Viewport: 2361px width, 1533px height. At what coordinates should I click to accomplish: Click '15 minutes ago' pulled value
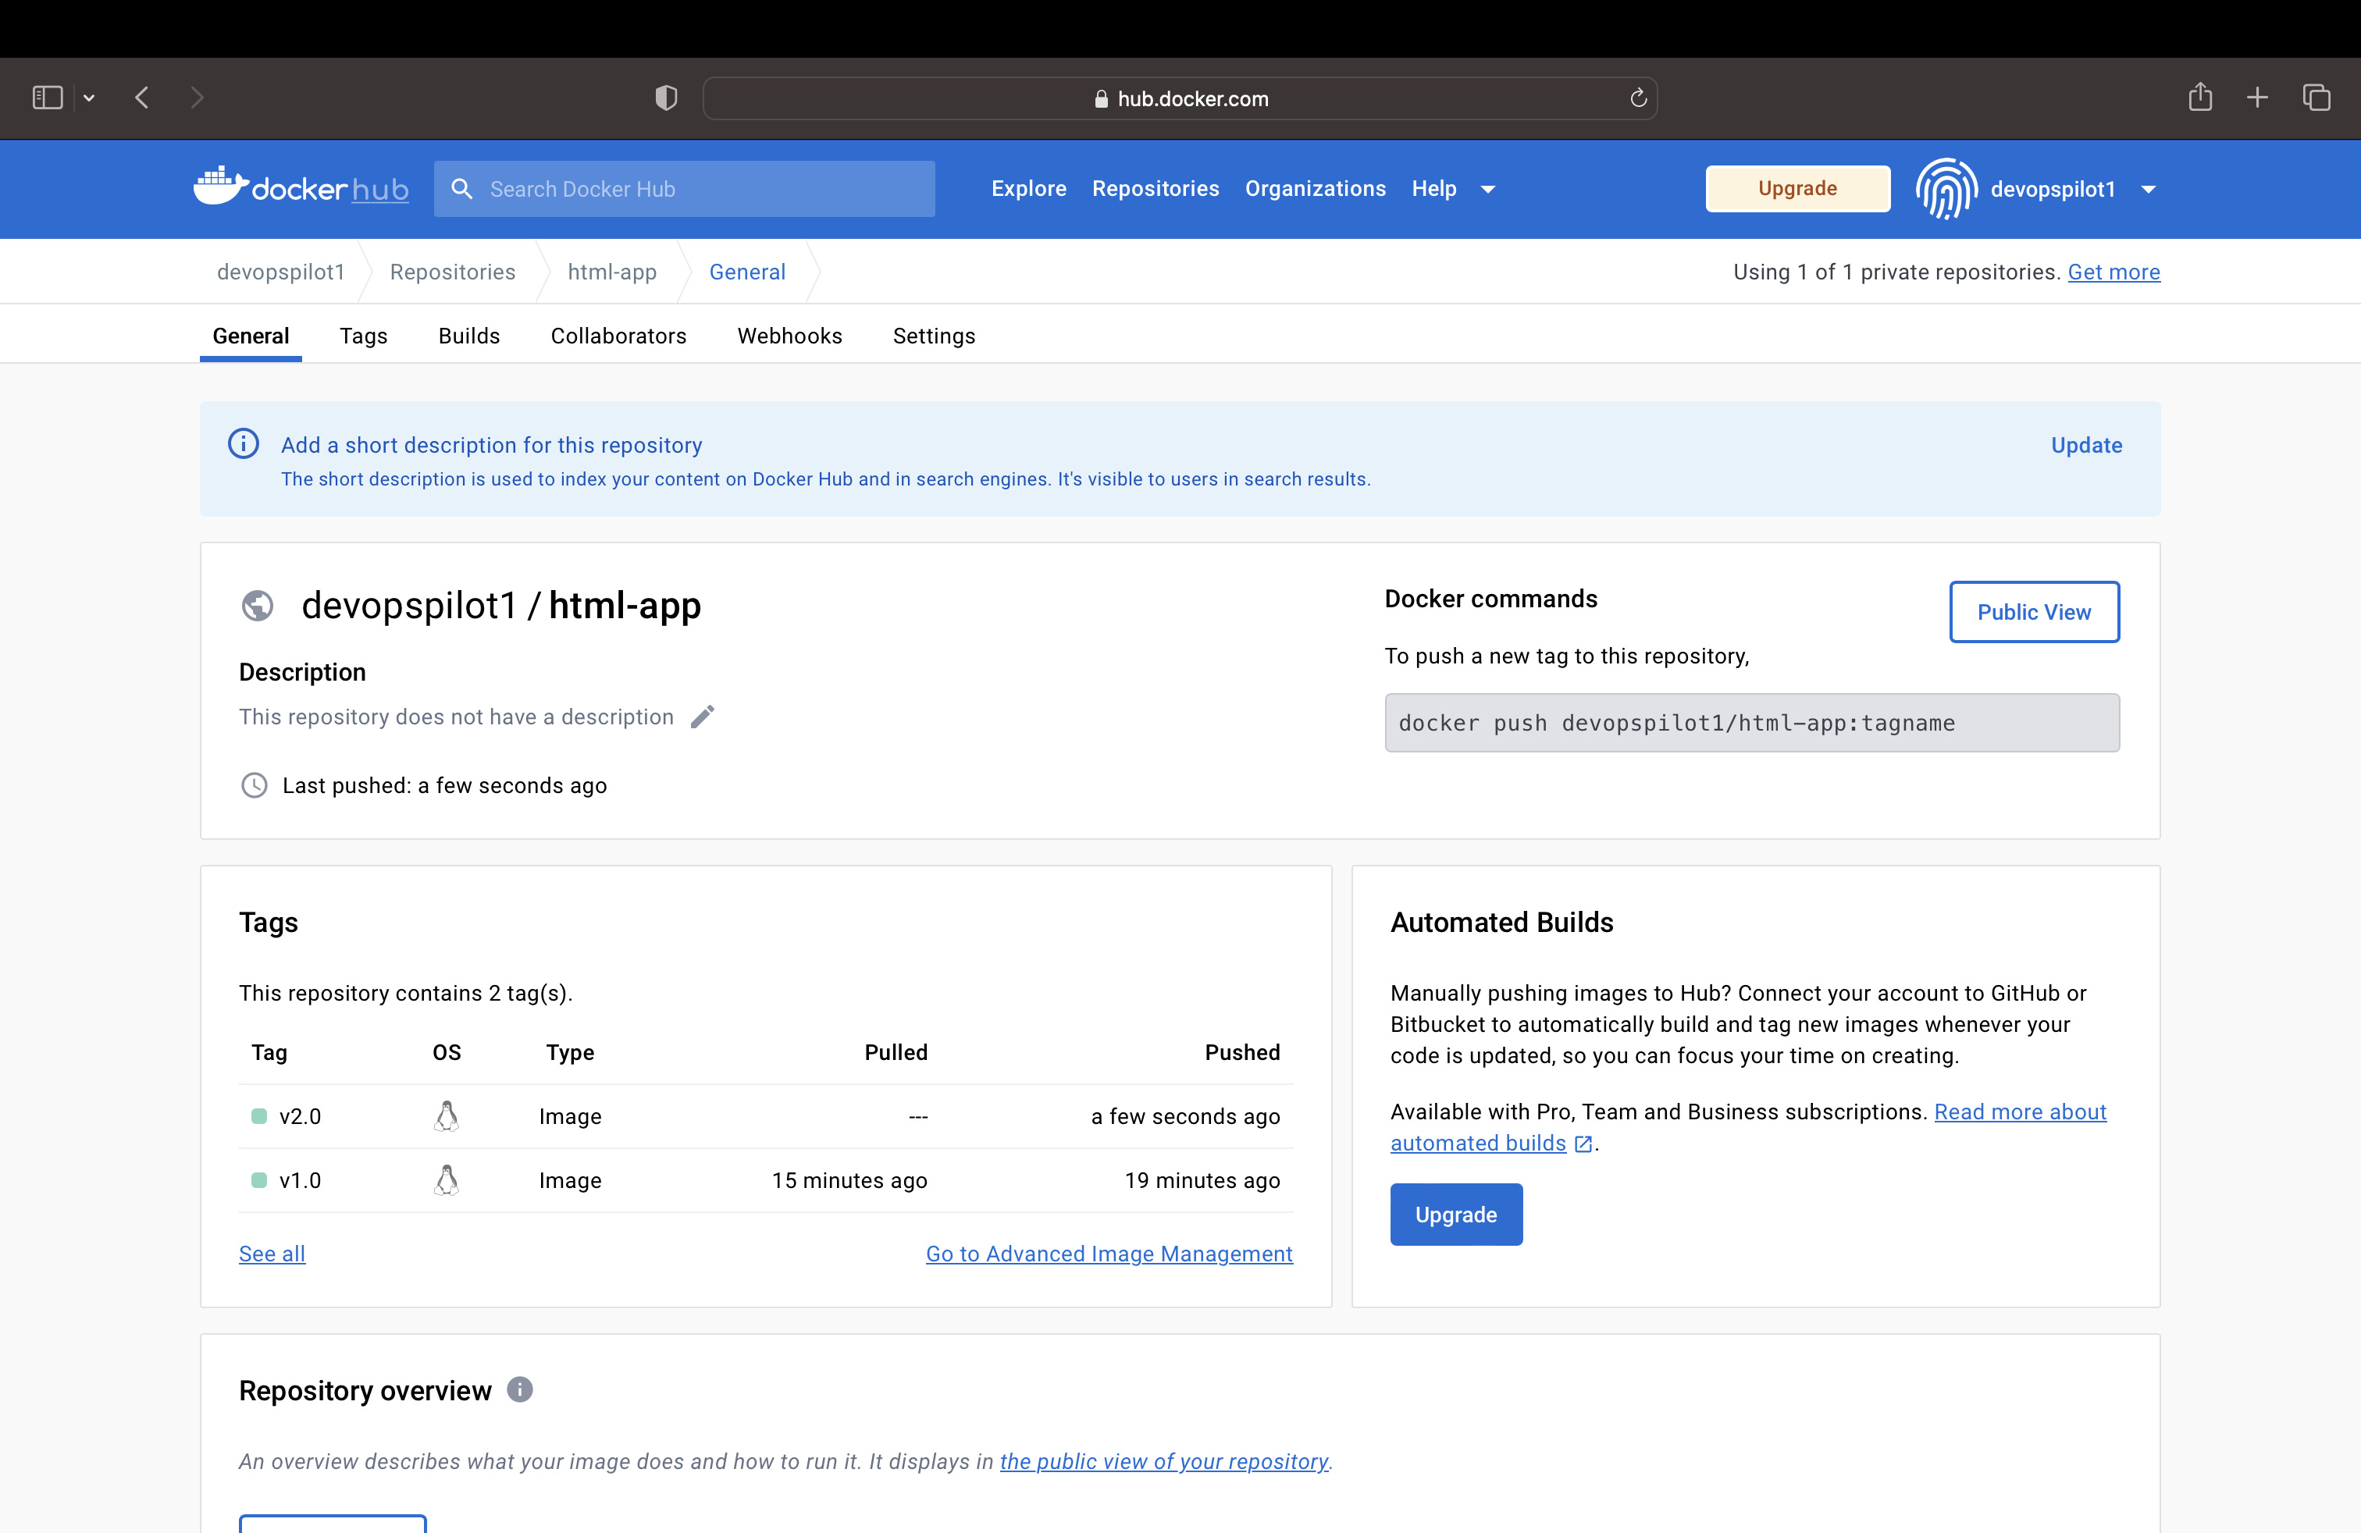tap(849, 1180)
